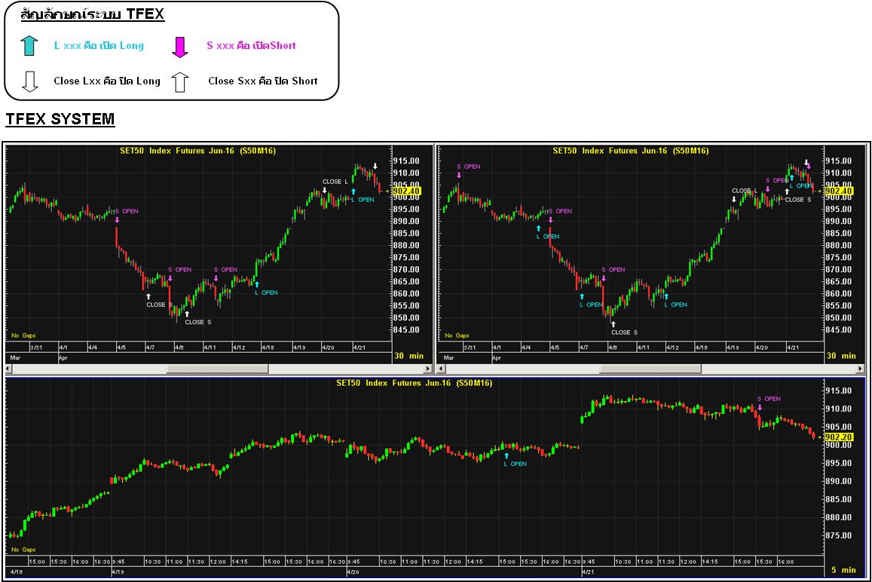
Task: Select the L OPEN arrow on the 5 min chart
Action: [506, 455]
